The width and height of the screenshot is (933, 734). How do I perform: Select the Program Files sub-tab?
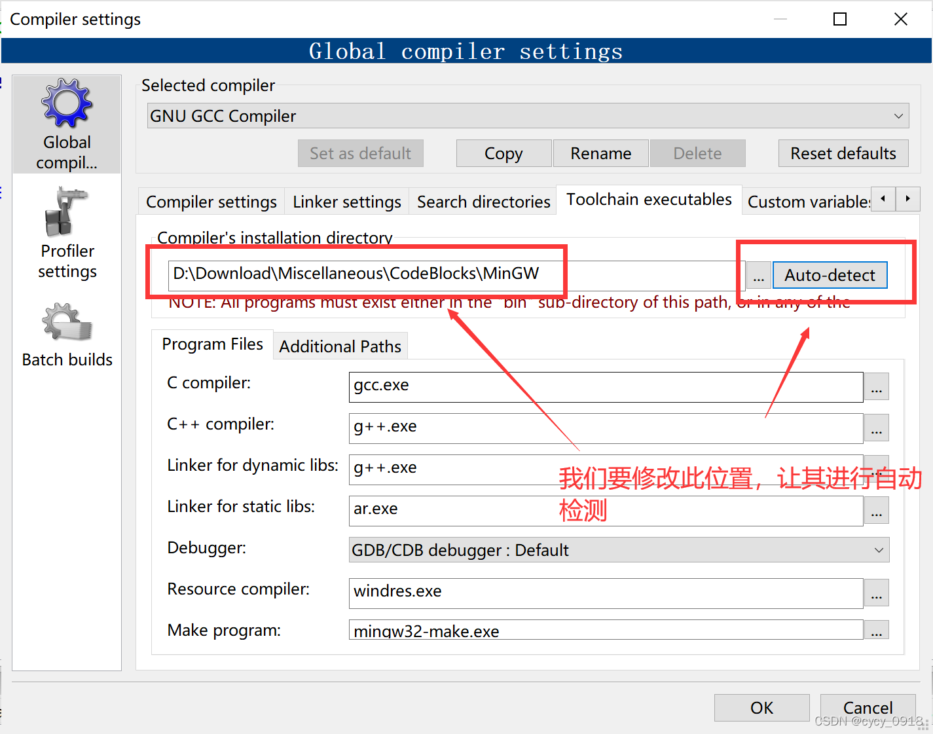pyautogui.click(x=212, y=344)
